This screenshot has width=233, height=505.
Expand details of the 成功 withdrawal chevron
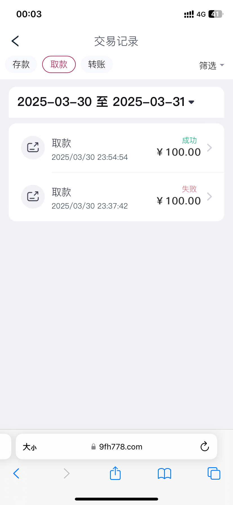click(x=209, y=148)
